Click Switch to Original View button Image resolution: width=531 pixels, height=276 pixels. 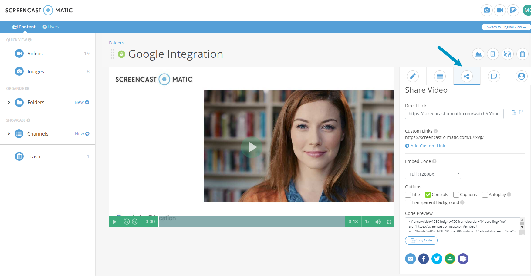click(x=506, y=27)
